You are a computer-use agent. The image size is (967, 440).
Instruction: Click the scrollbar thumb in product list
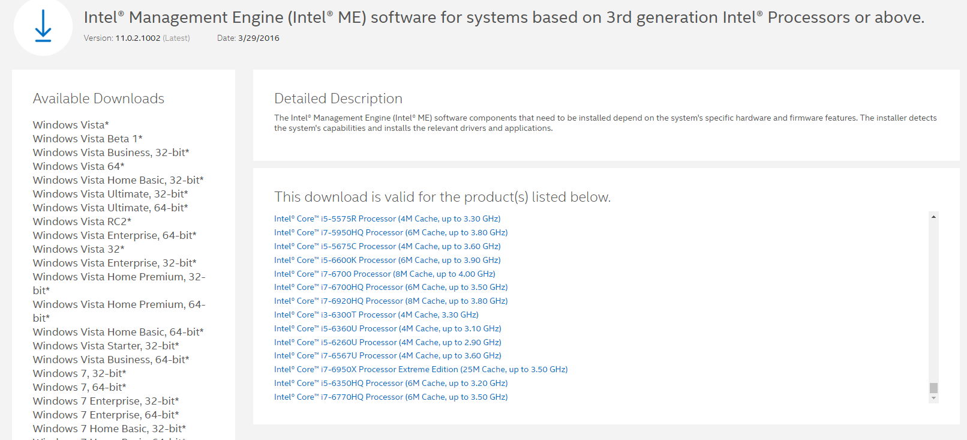933,388
